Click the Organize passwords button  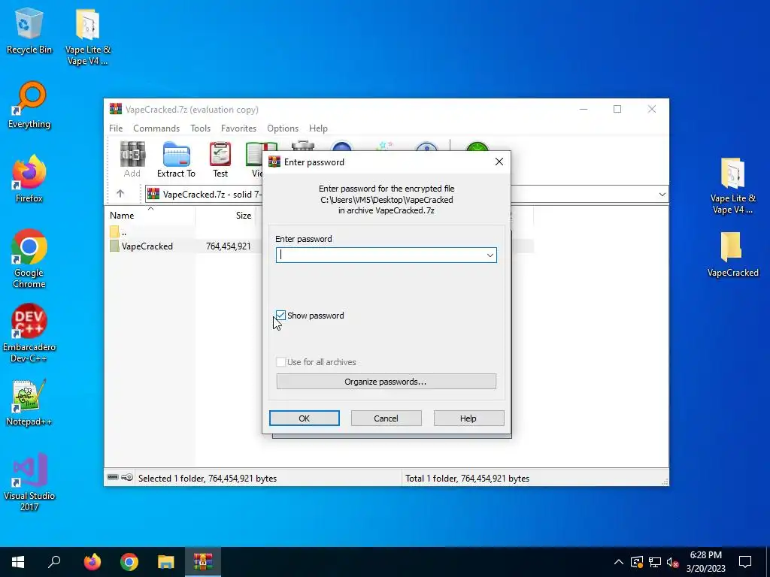point(386,381)
